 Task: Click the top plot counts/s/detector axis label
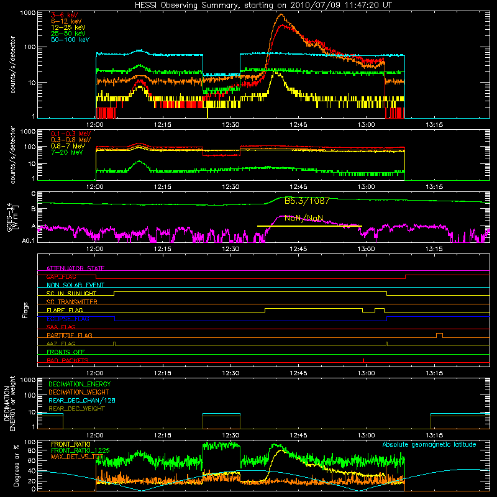12,65
